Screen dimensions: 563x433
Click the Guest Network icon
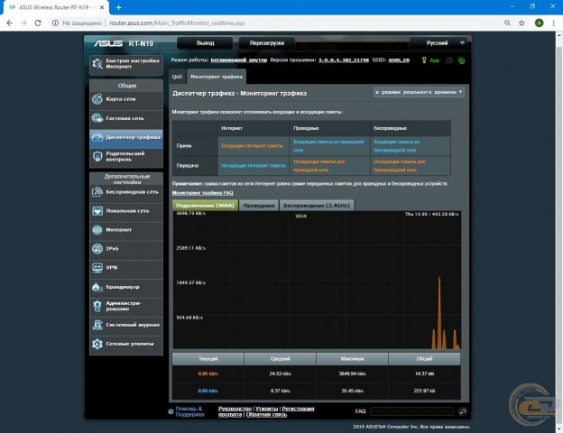point(97,118)
